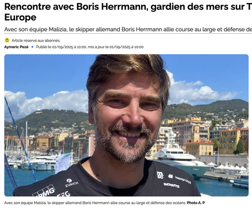The width and height of the screenshot is (252, 208).
Task: Click the white yacht in the photo
Action: pos(182,160)
